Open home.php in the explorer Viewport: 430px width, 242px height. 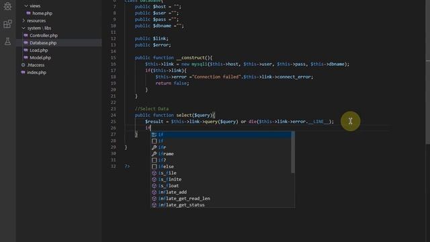coord(42,13)
